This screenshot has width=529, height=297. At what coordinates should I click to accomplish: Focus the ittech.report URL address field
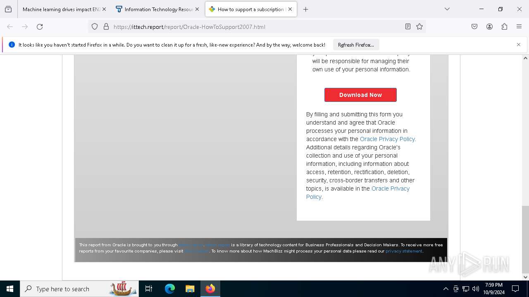tap(256, 27)
